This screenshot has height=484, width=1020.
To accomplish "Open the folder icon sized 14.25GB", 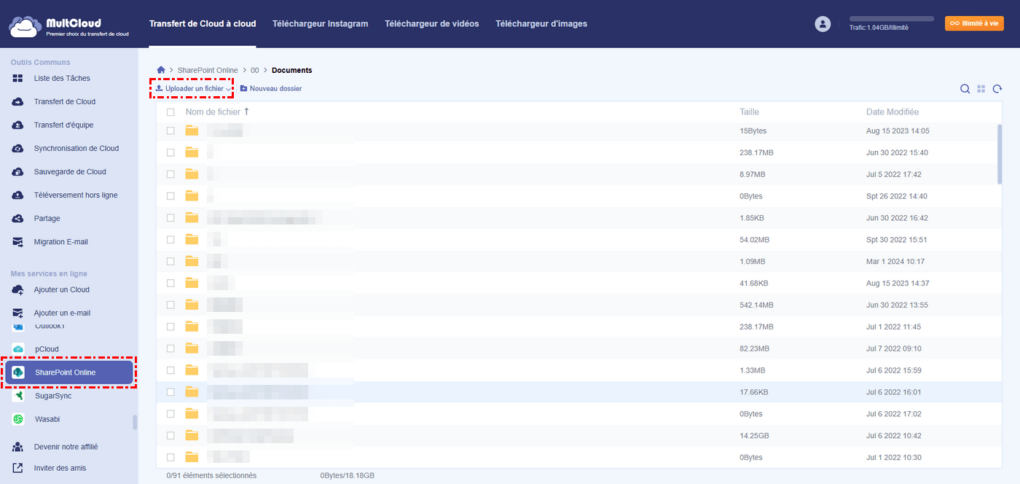I will (192, 435).
